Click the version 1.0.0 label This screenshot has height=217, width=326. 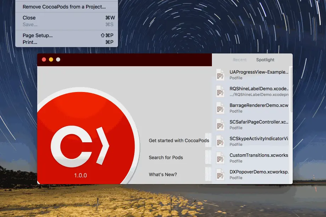(x=80, y=175)
